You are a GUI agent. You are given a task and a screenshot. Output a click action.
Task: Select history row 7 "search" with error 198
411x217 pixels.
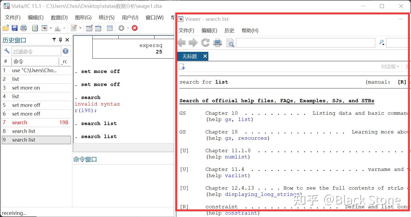point(36,123)
